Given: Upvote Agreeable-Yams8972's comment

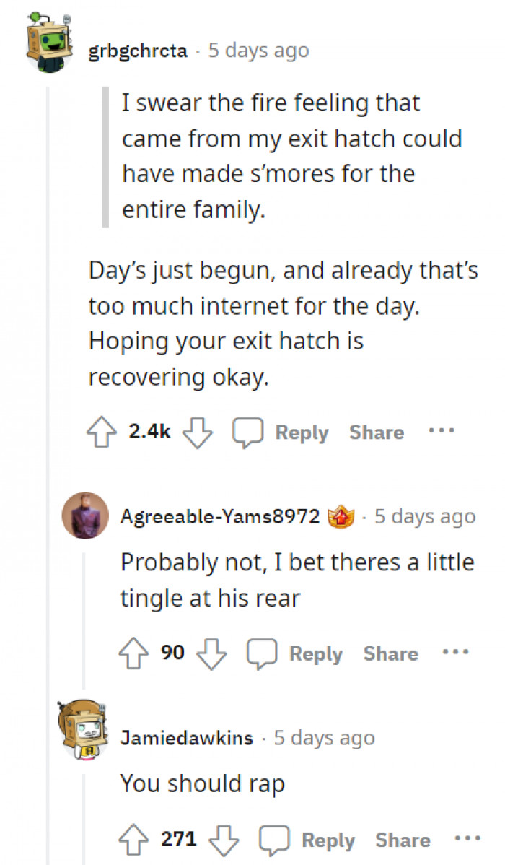Looking at the screenshot, I should [135, 653].
